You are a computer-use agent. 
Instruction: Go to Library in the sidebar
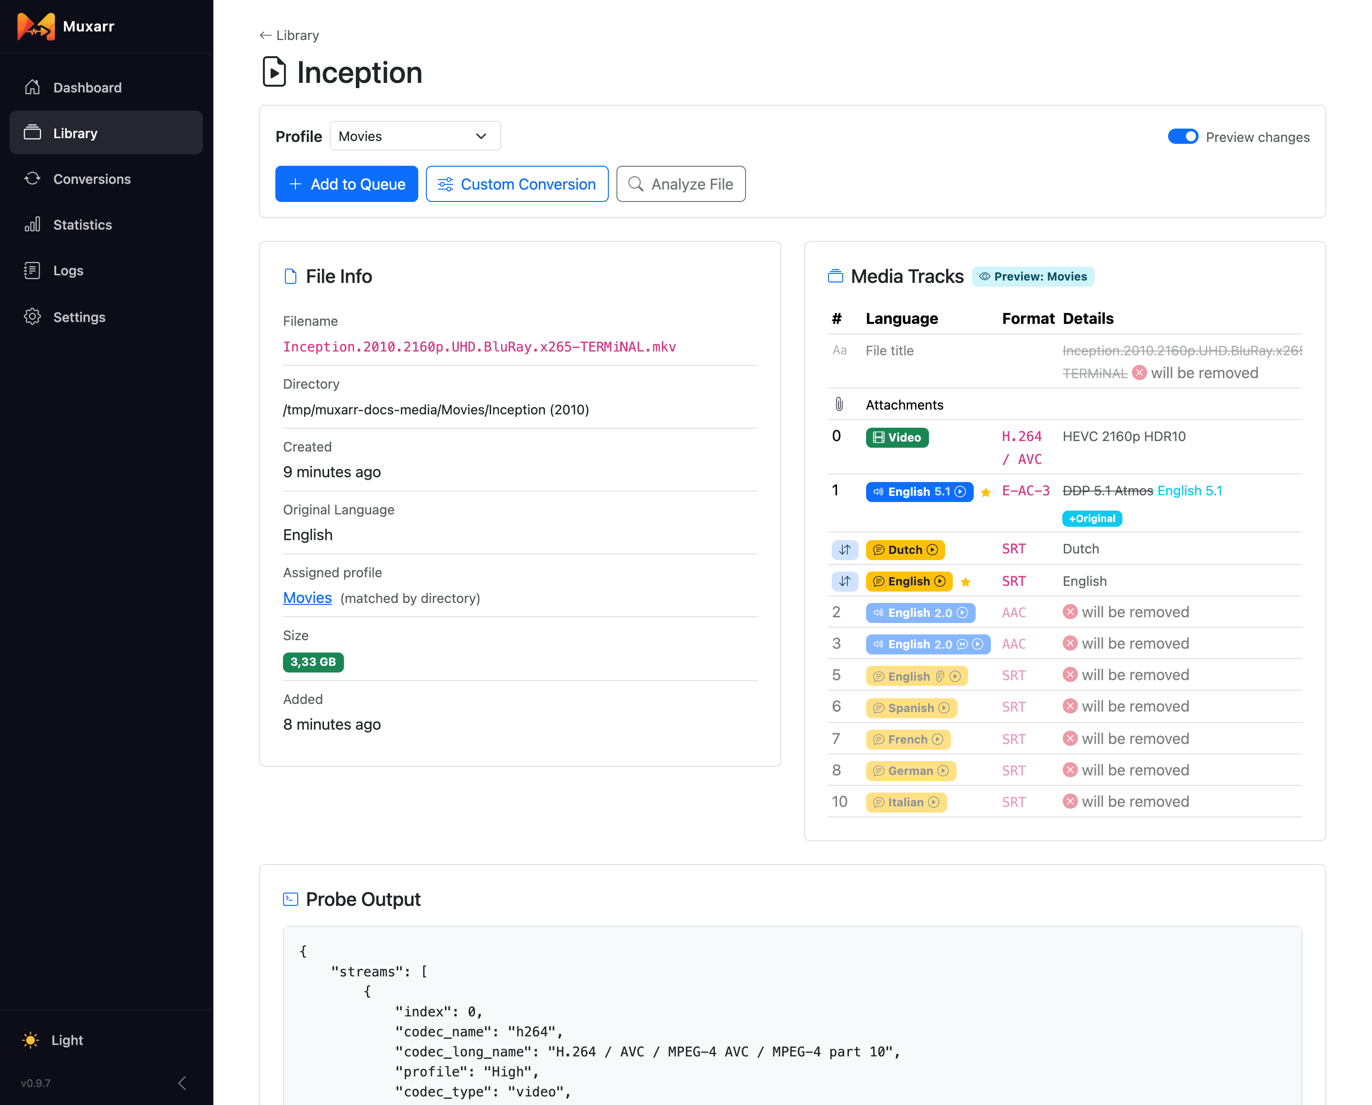(x=106, y=133)
